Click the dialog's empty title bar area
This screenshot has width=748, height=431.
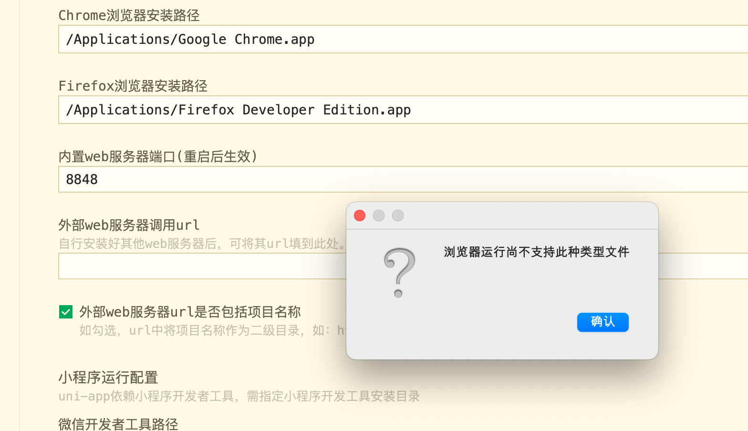tap(525, 215)
